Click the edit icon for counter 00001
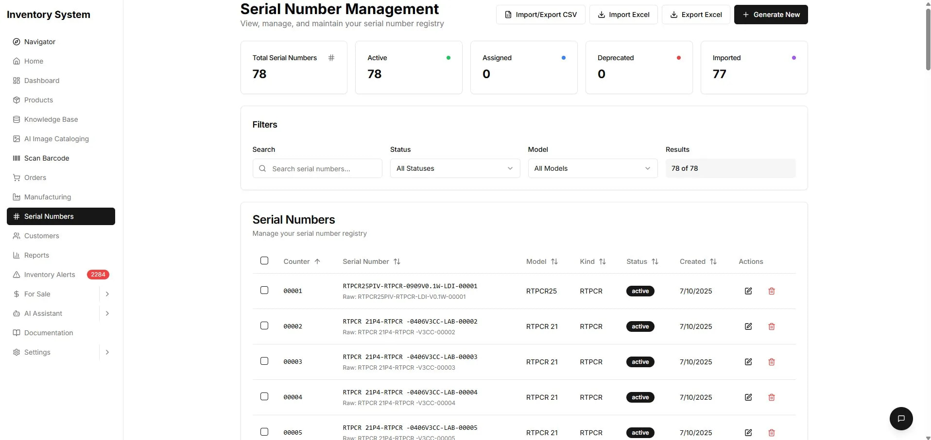Image resolution: width=931 pixels, height=440 pixels. pyautogui.click(x=748, y=291)
